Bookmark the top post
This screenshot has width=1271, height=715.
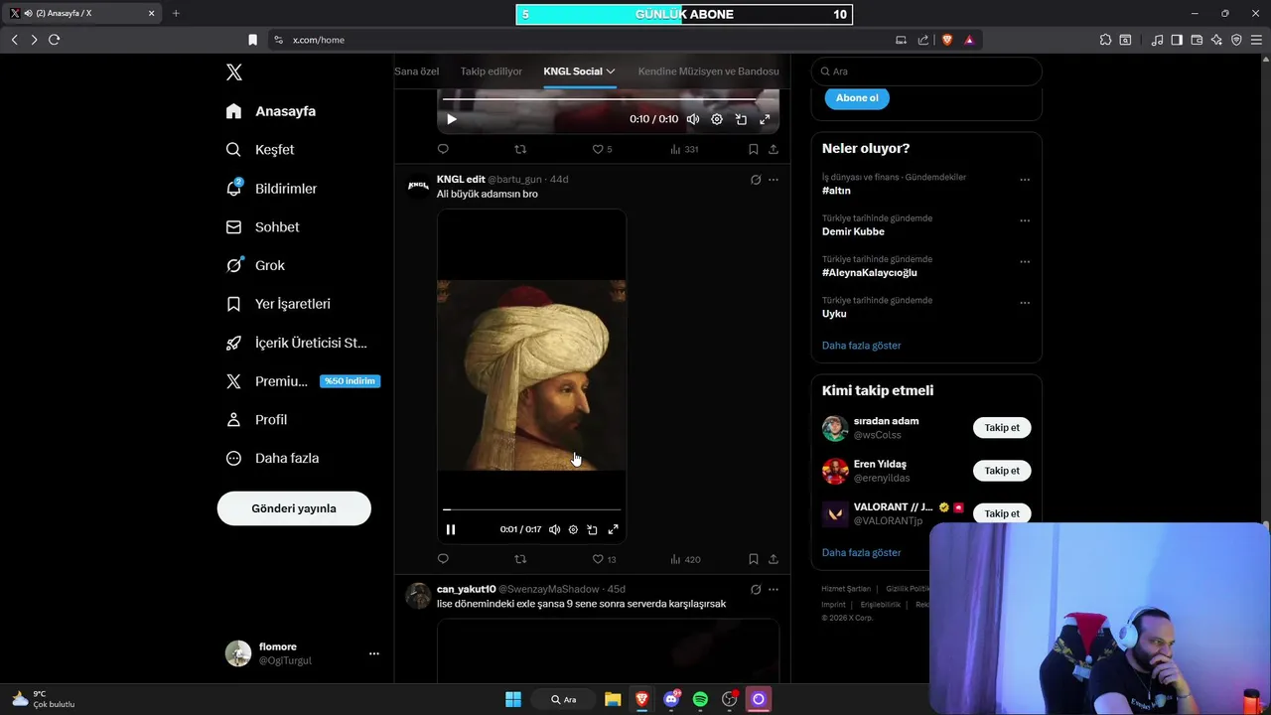point(753,149)
